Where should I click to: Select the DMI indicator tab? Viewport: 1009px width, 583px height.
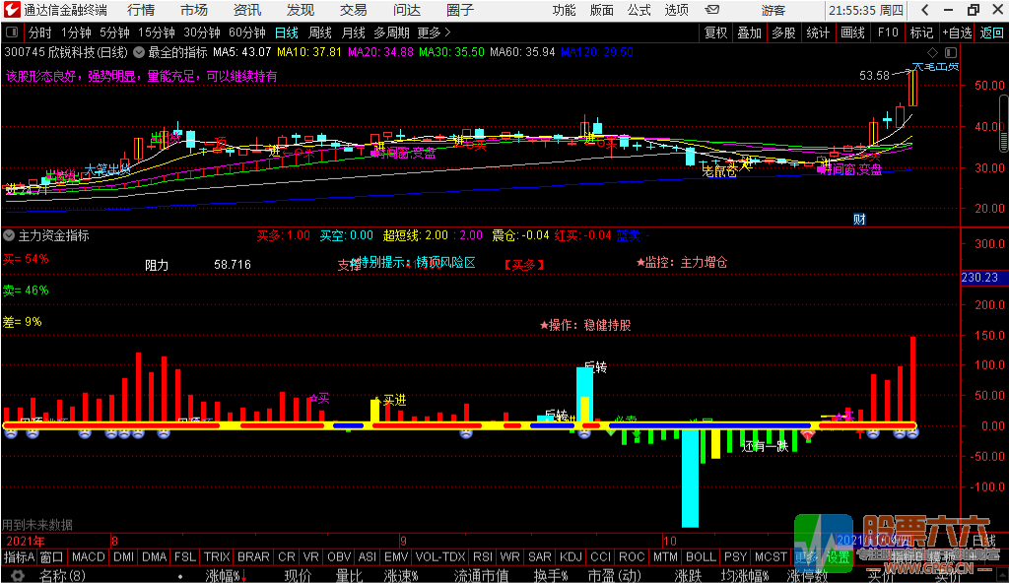[123, 557]
